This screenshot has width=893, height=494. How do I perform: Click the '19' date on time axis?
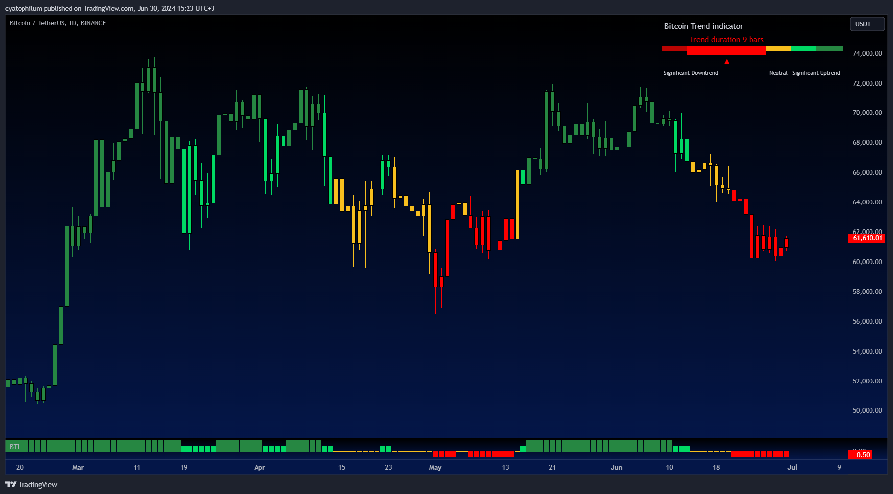tap(184, 467)
